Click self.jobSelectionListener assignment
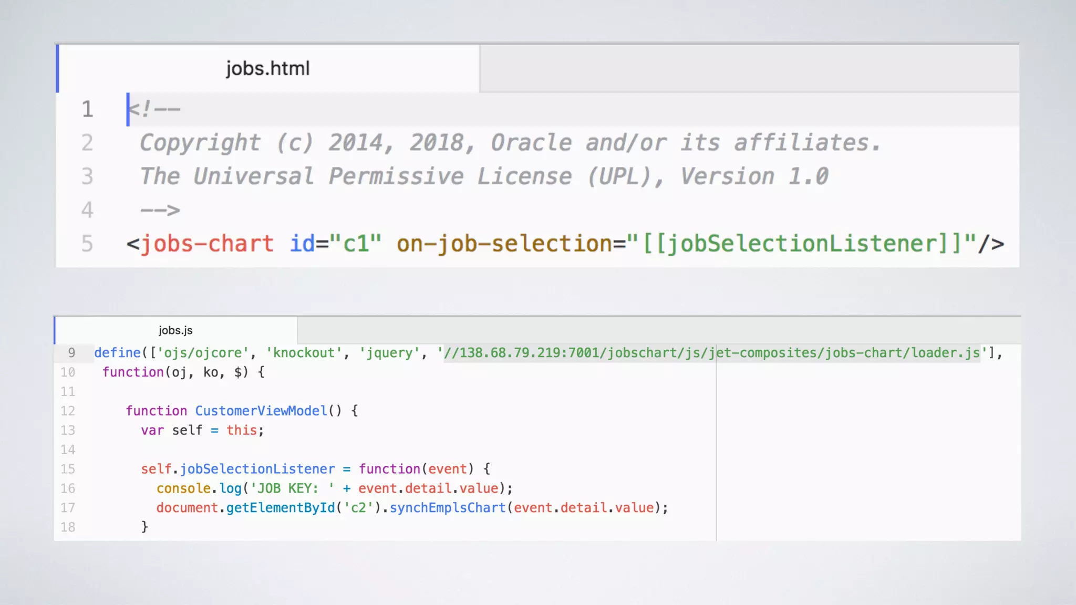The image size is (1076, 605). click(x=237, y=469)
